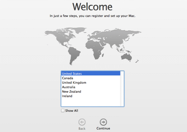The width and height of the screenshot is (187, 132).
Task: Choose United Kingdom from the list
Action: (91, 82)
